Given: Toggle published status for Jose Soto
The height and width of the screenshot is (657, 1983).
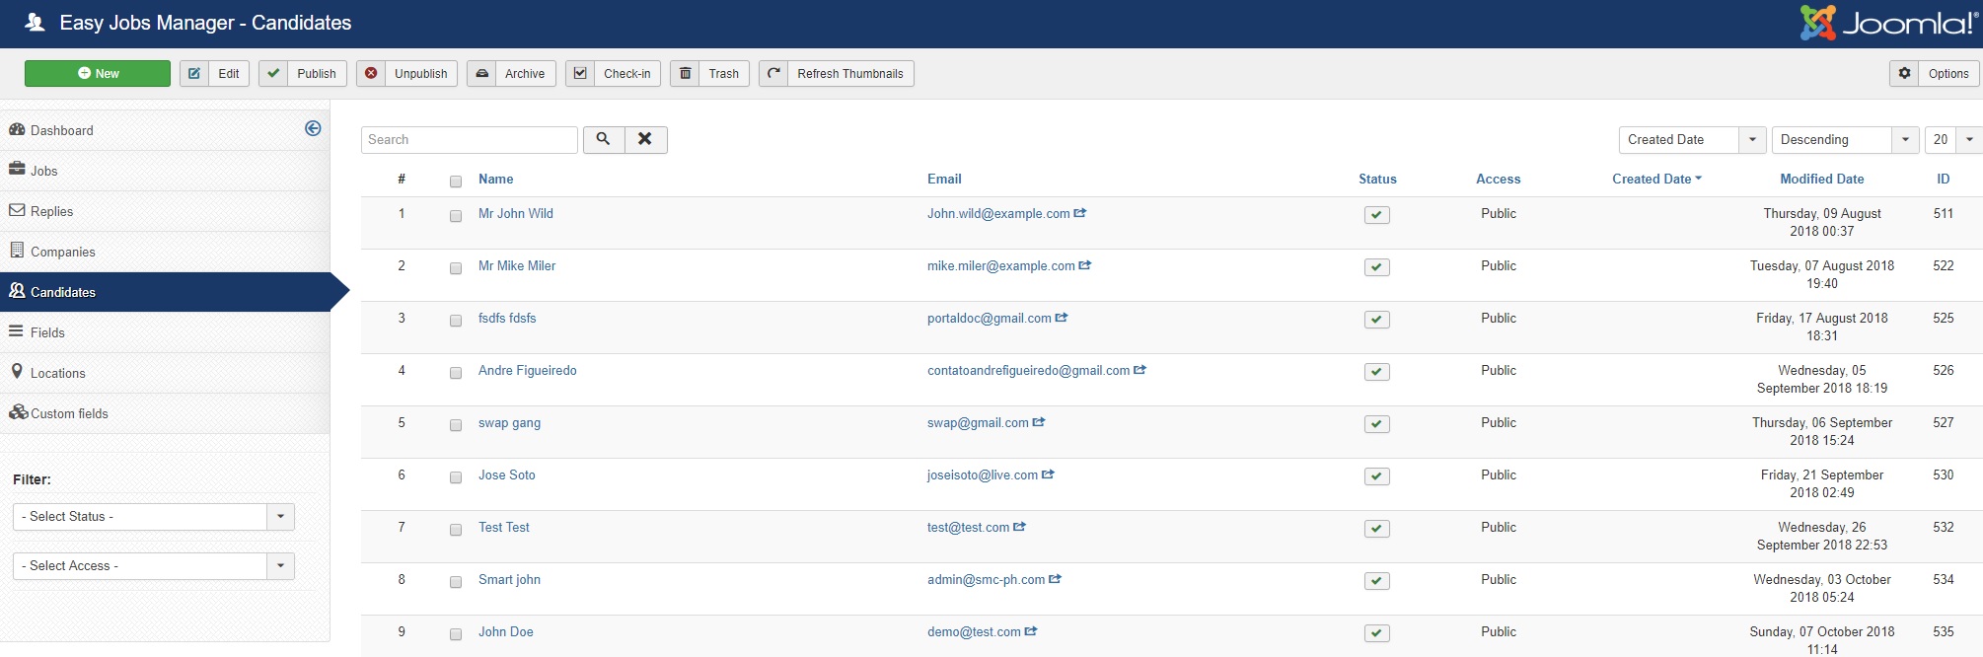Looking at the screenshot, I should [x=1377, y=476].
